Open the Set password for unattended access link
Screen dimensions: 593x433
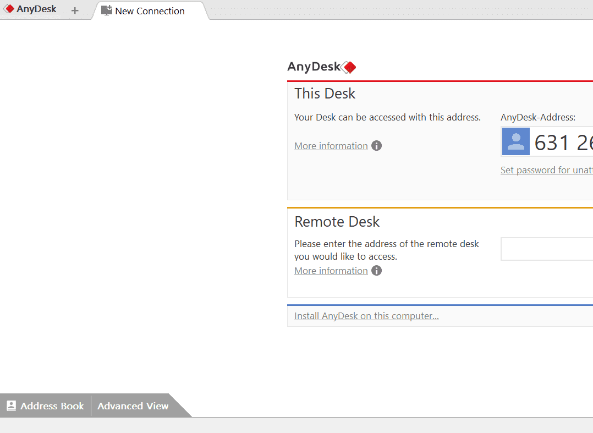pos(546,170)
